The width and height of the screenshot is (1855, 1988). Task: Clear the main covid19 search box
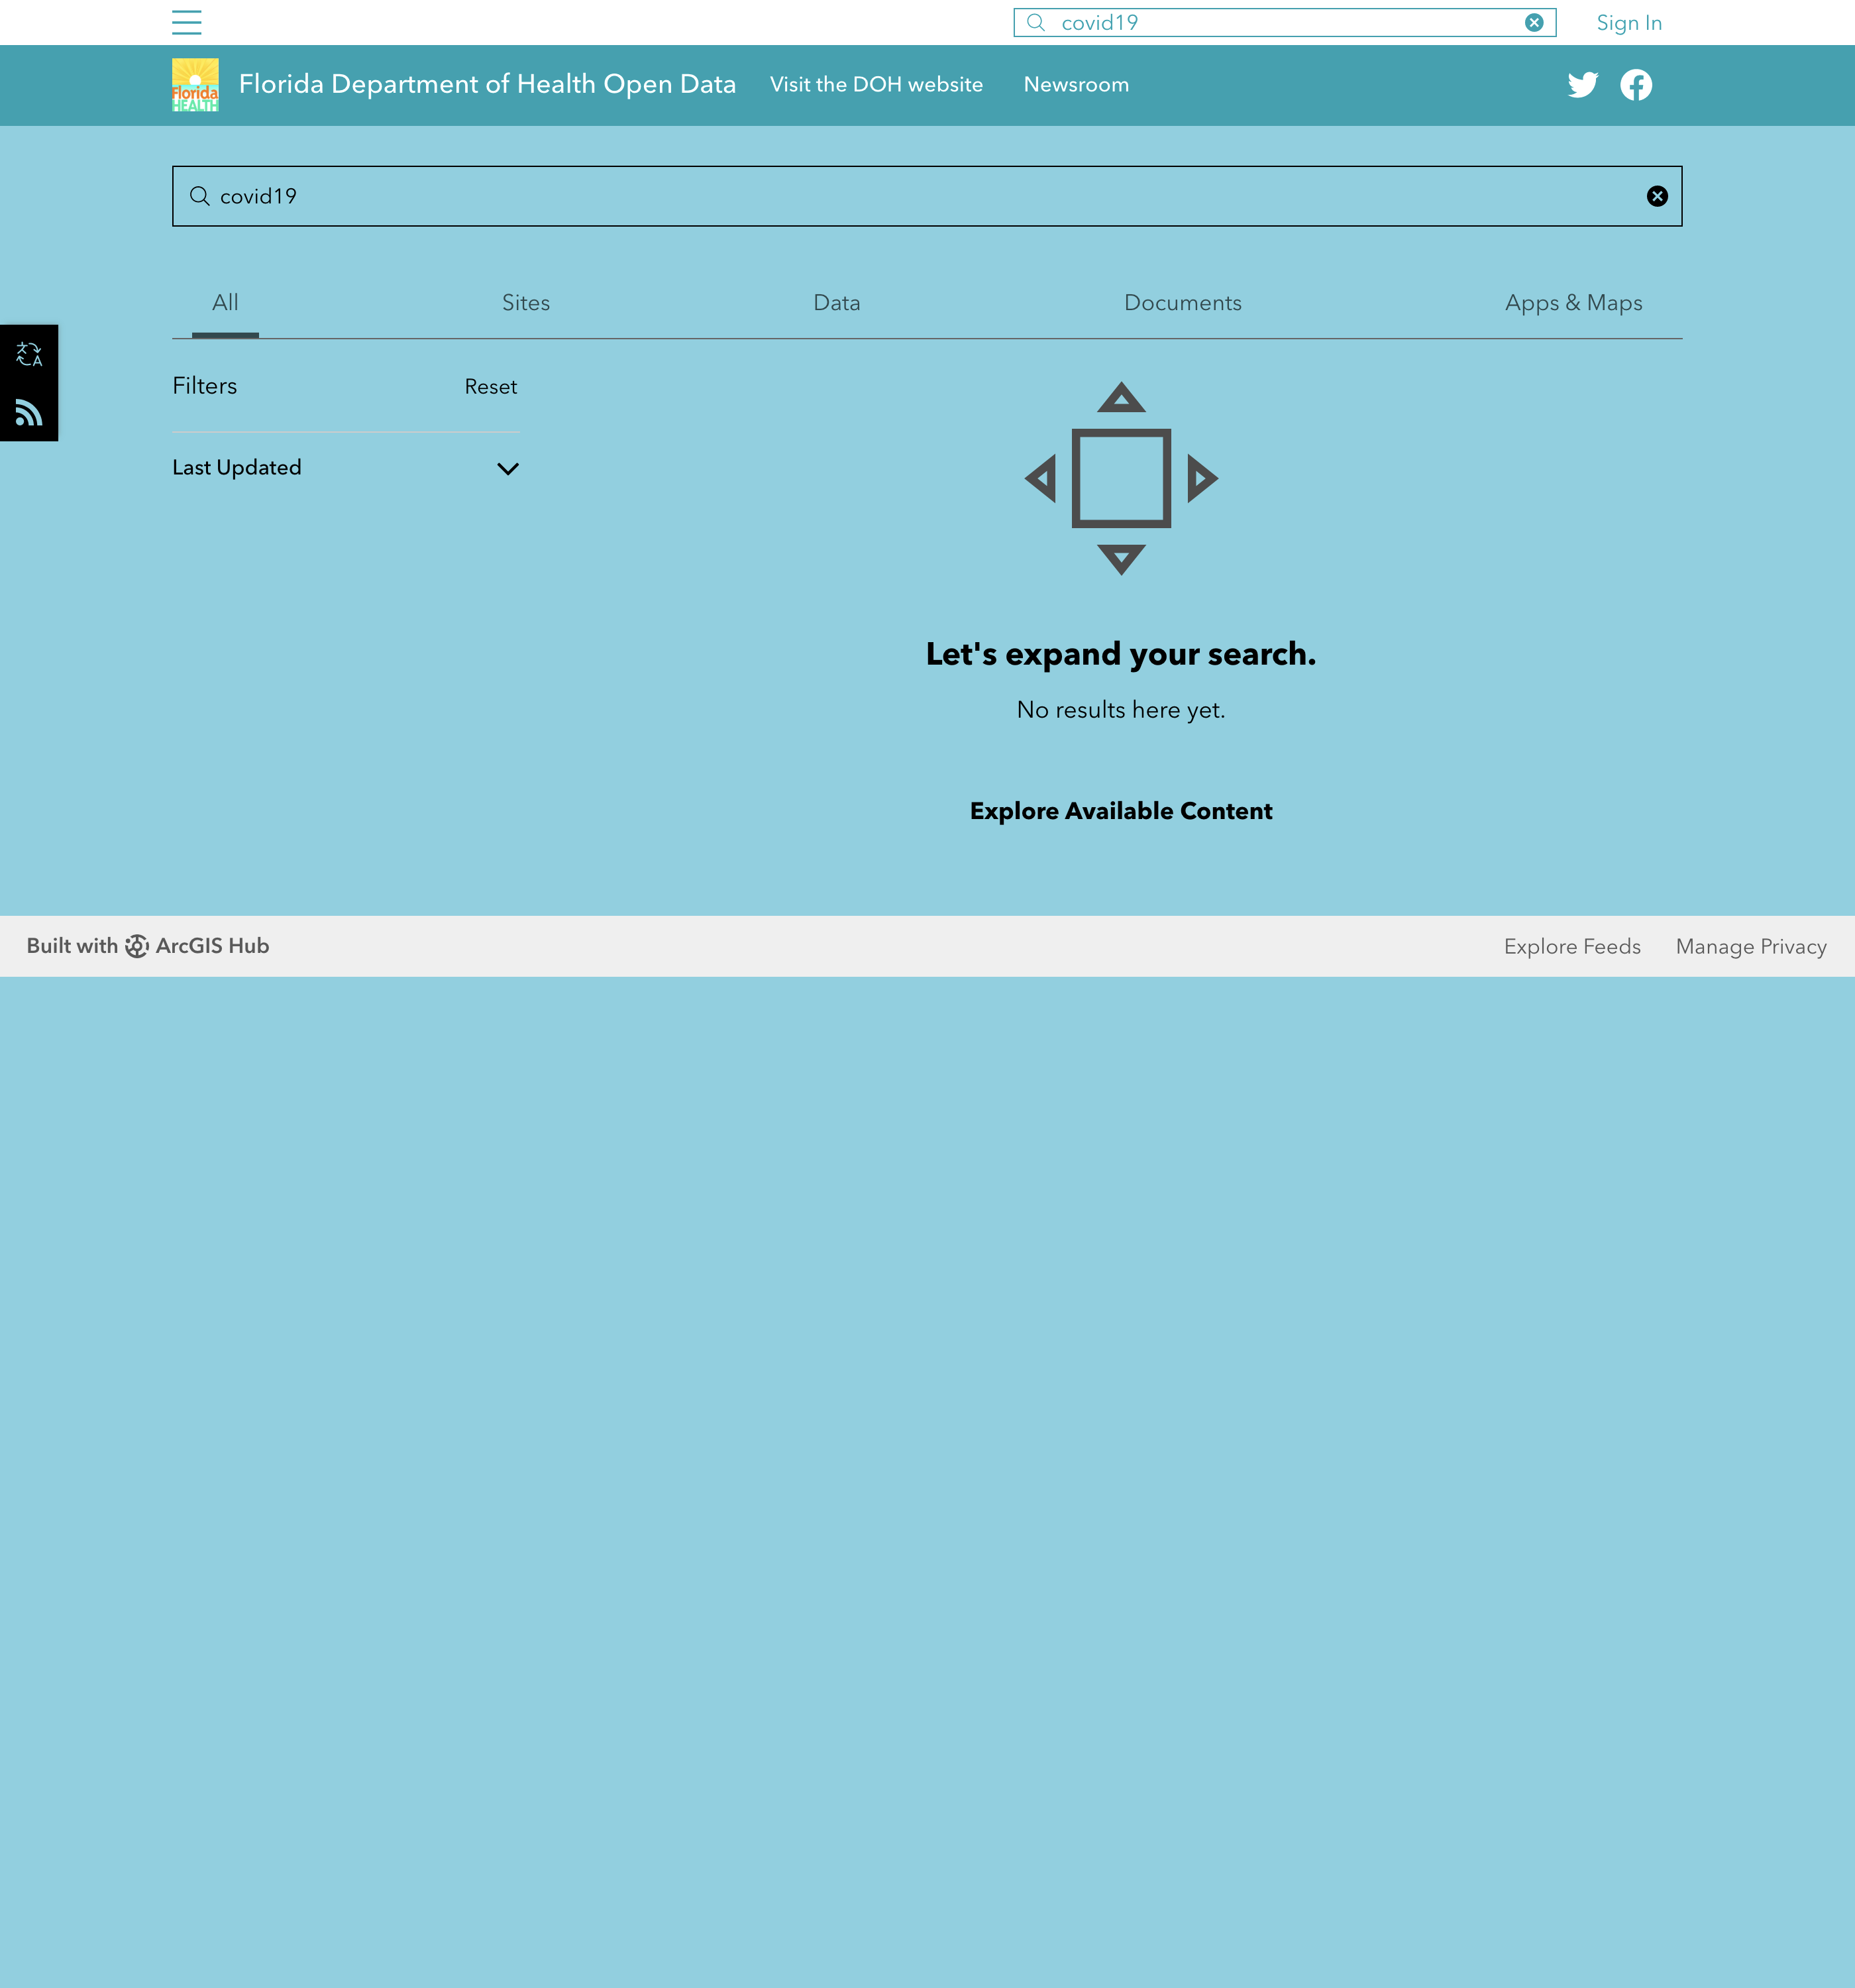click(x=1656, y=196)
